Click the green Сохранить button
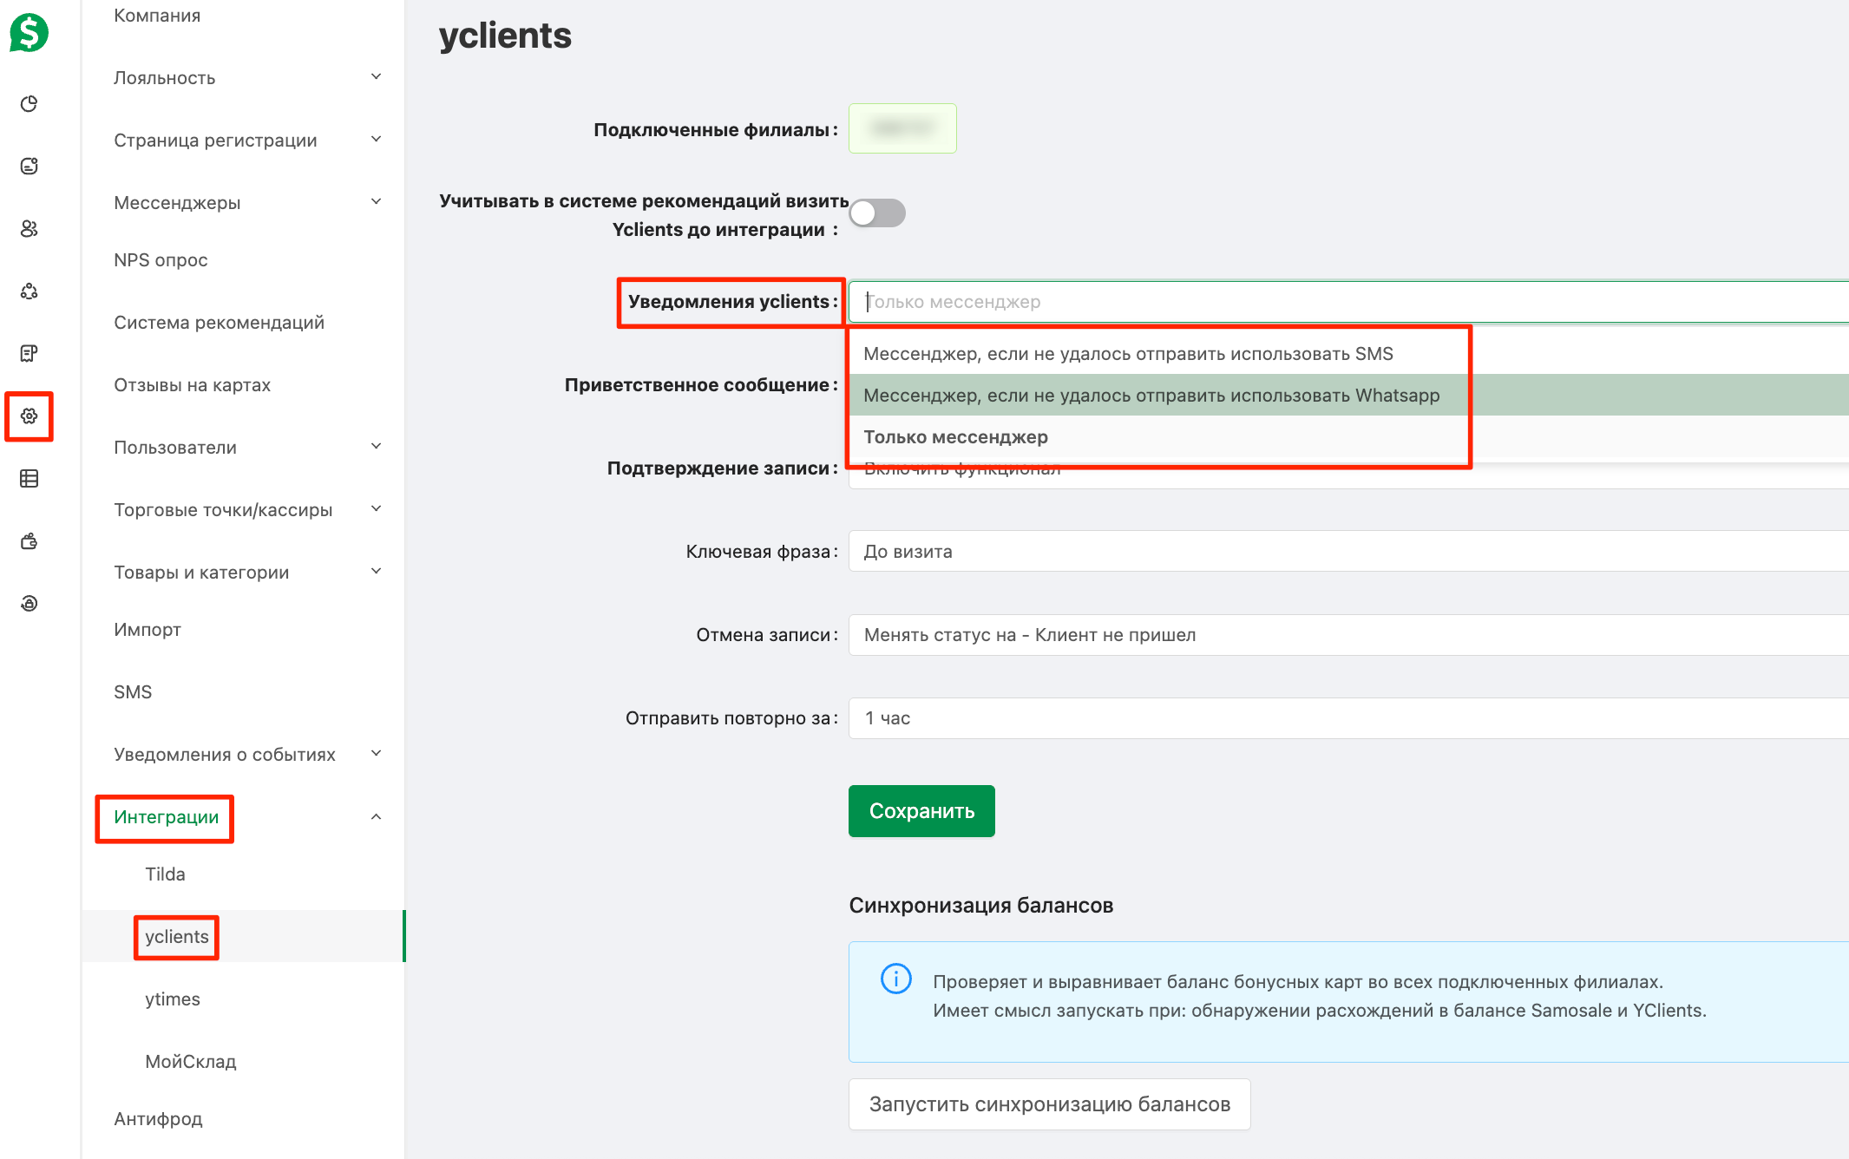Viewport: 1849px width, 1159px height. point(921,811)
